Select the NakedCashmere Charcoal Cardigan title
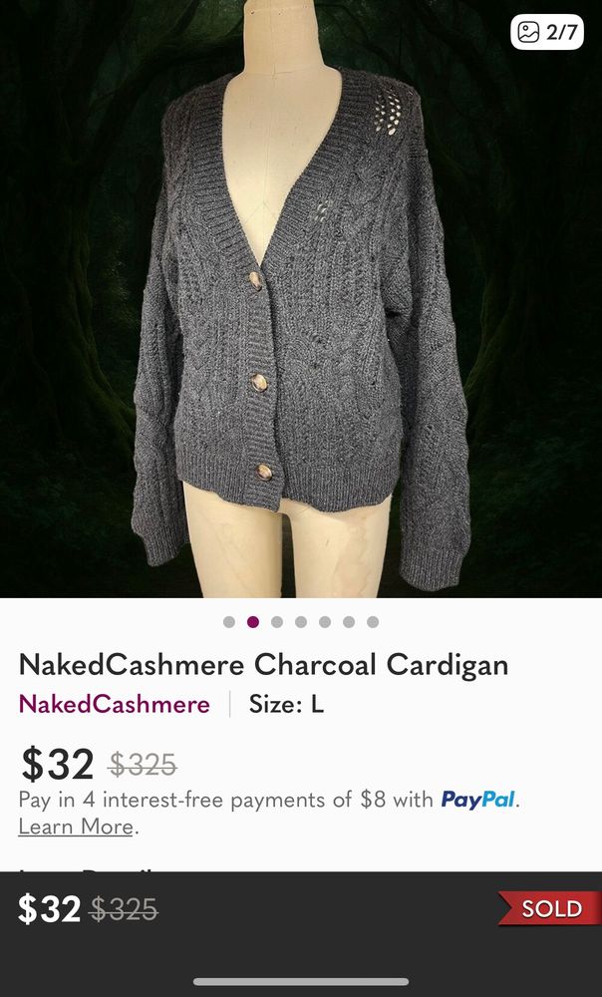 click(x=264, y=665)
